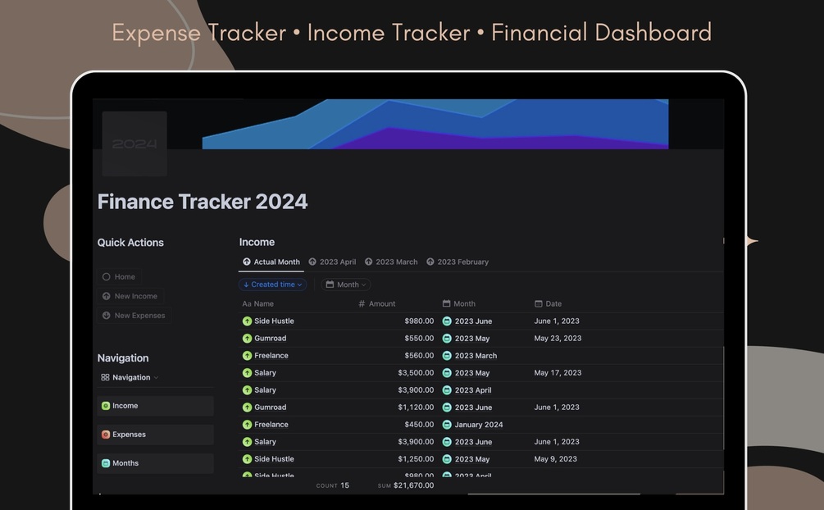Switch to the 2023 February tab
This screenshot has height=510, width=824.
(x=458, y=262)
